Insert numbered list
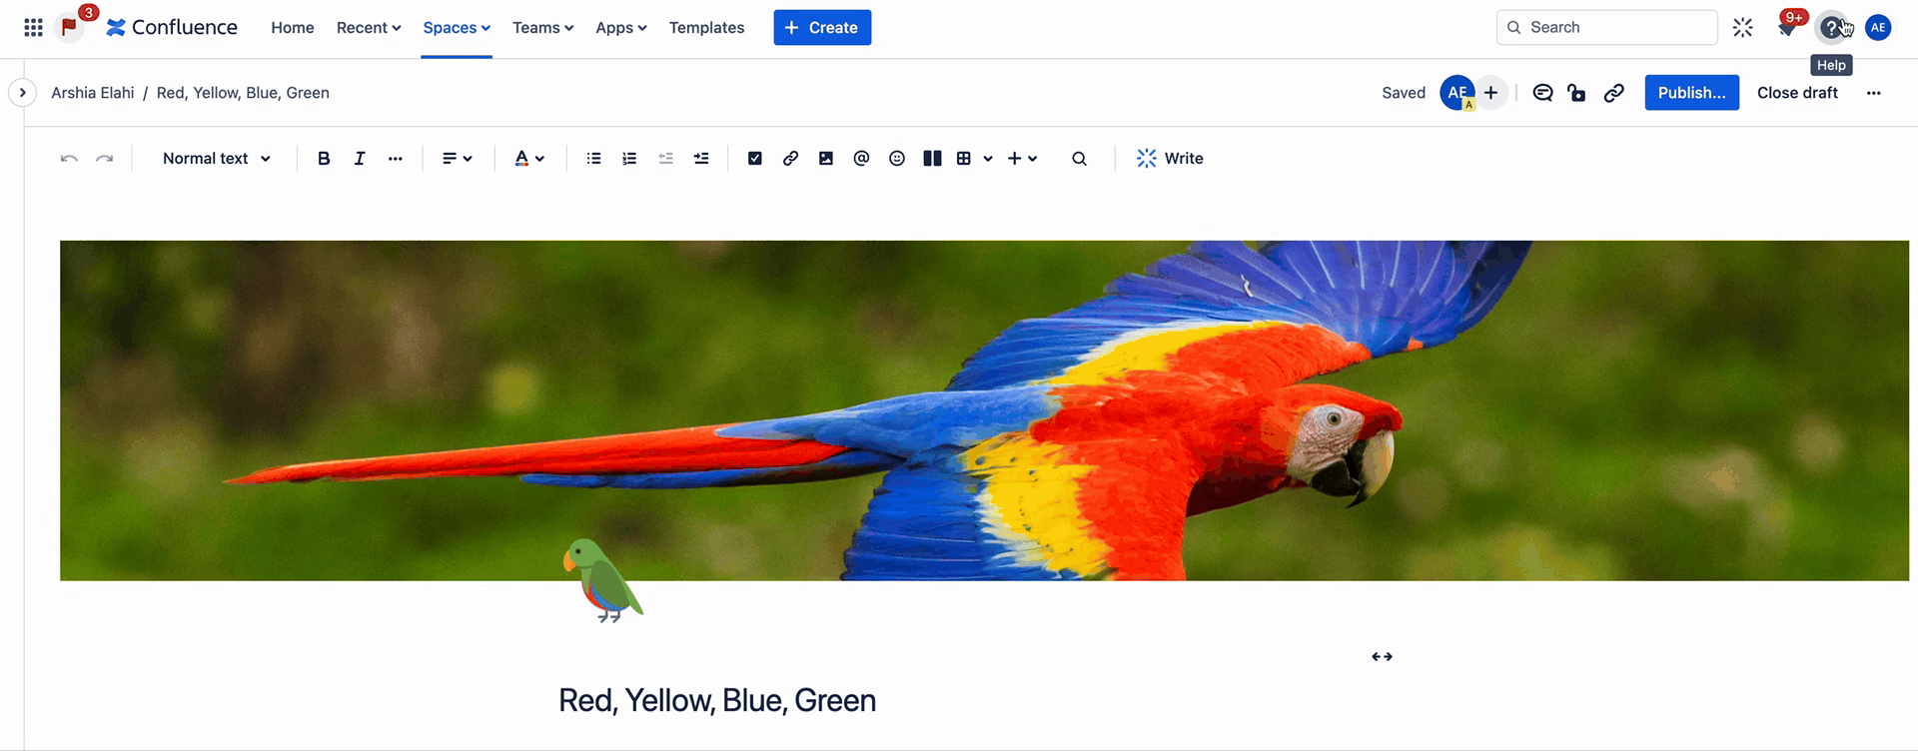 coord(629,158)
